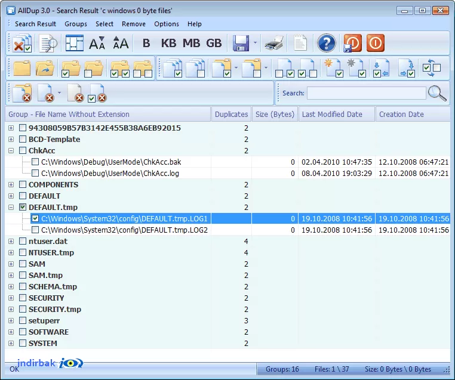Check the ChkAcc.bak file checkbox
The image size is (455, 380).
[x=35, y=162]
